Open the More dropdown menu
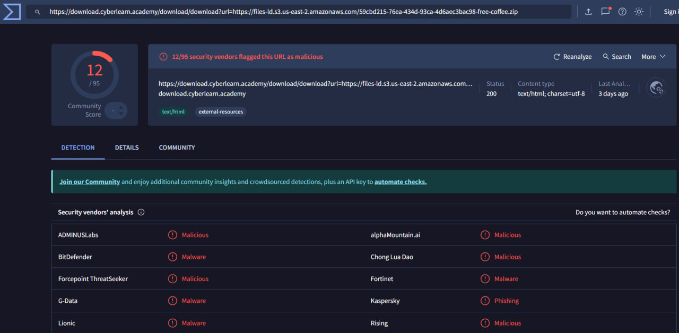Image resolution: width=679 pixels, height=333 pixels. tap(652, 56)
